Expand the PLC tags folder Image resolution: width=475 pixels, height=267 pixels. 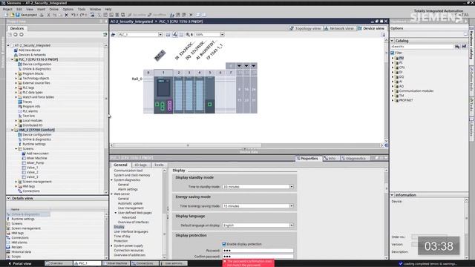(x=16, y=88)
